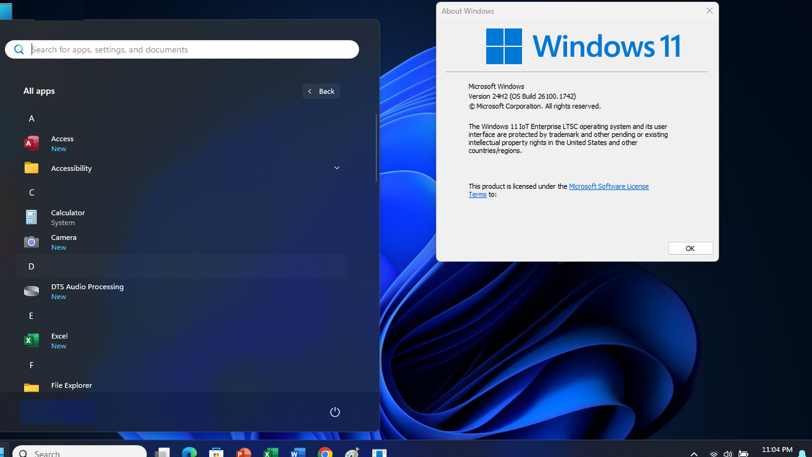Click the Back button in All apps

321,91
